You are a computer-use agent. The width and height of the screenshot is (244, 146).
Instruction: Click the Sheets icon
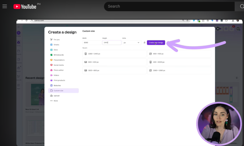tap(51, 45)
